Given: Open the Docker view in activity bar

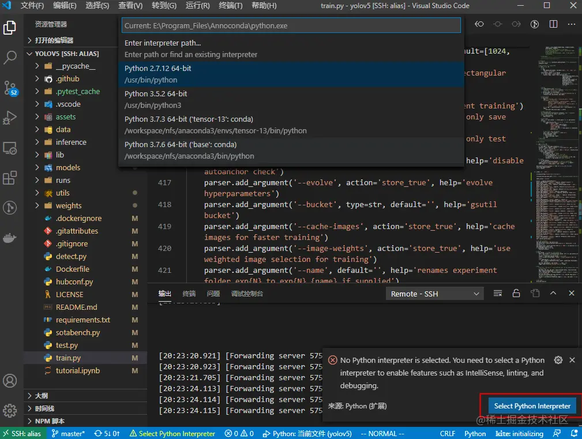Looking at the screenshot, I should coord(10,238).
